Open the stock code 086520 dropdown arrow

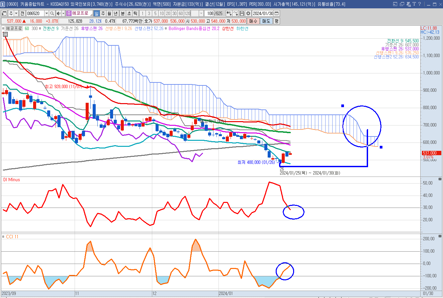[x=47, y=13]
